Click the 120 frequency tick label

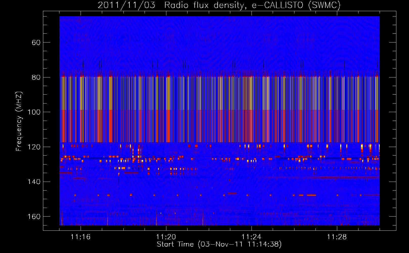point(34,147)
